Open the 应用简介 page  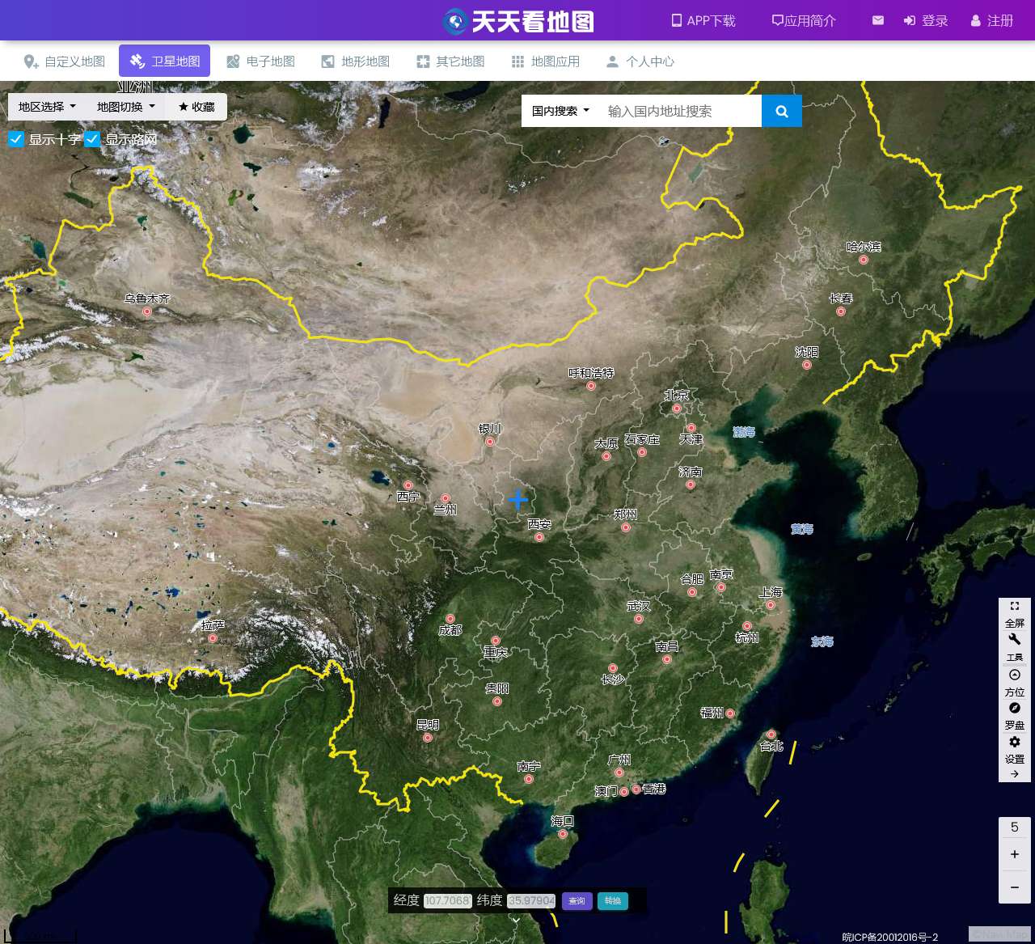pos(804,21)
